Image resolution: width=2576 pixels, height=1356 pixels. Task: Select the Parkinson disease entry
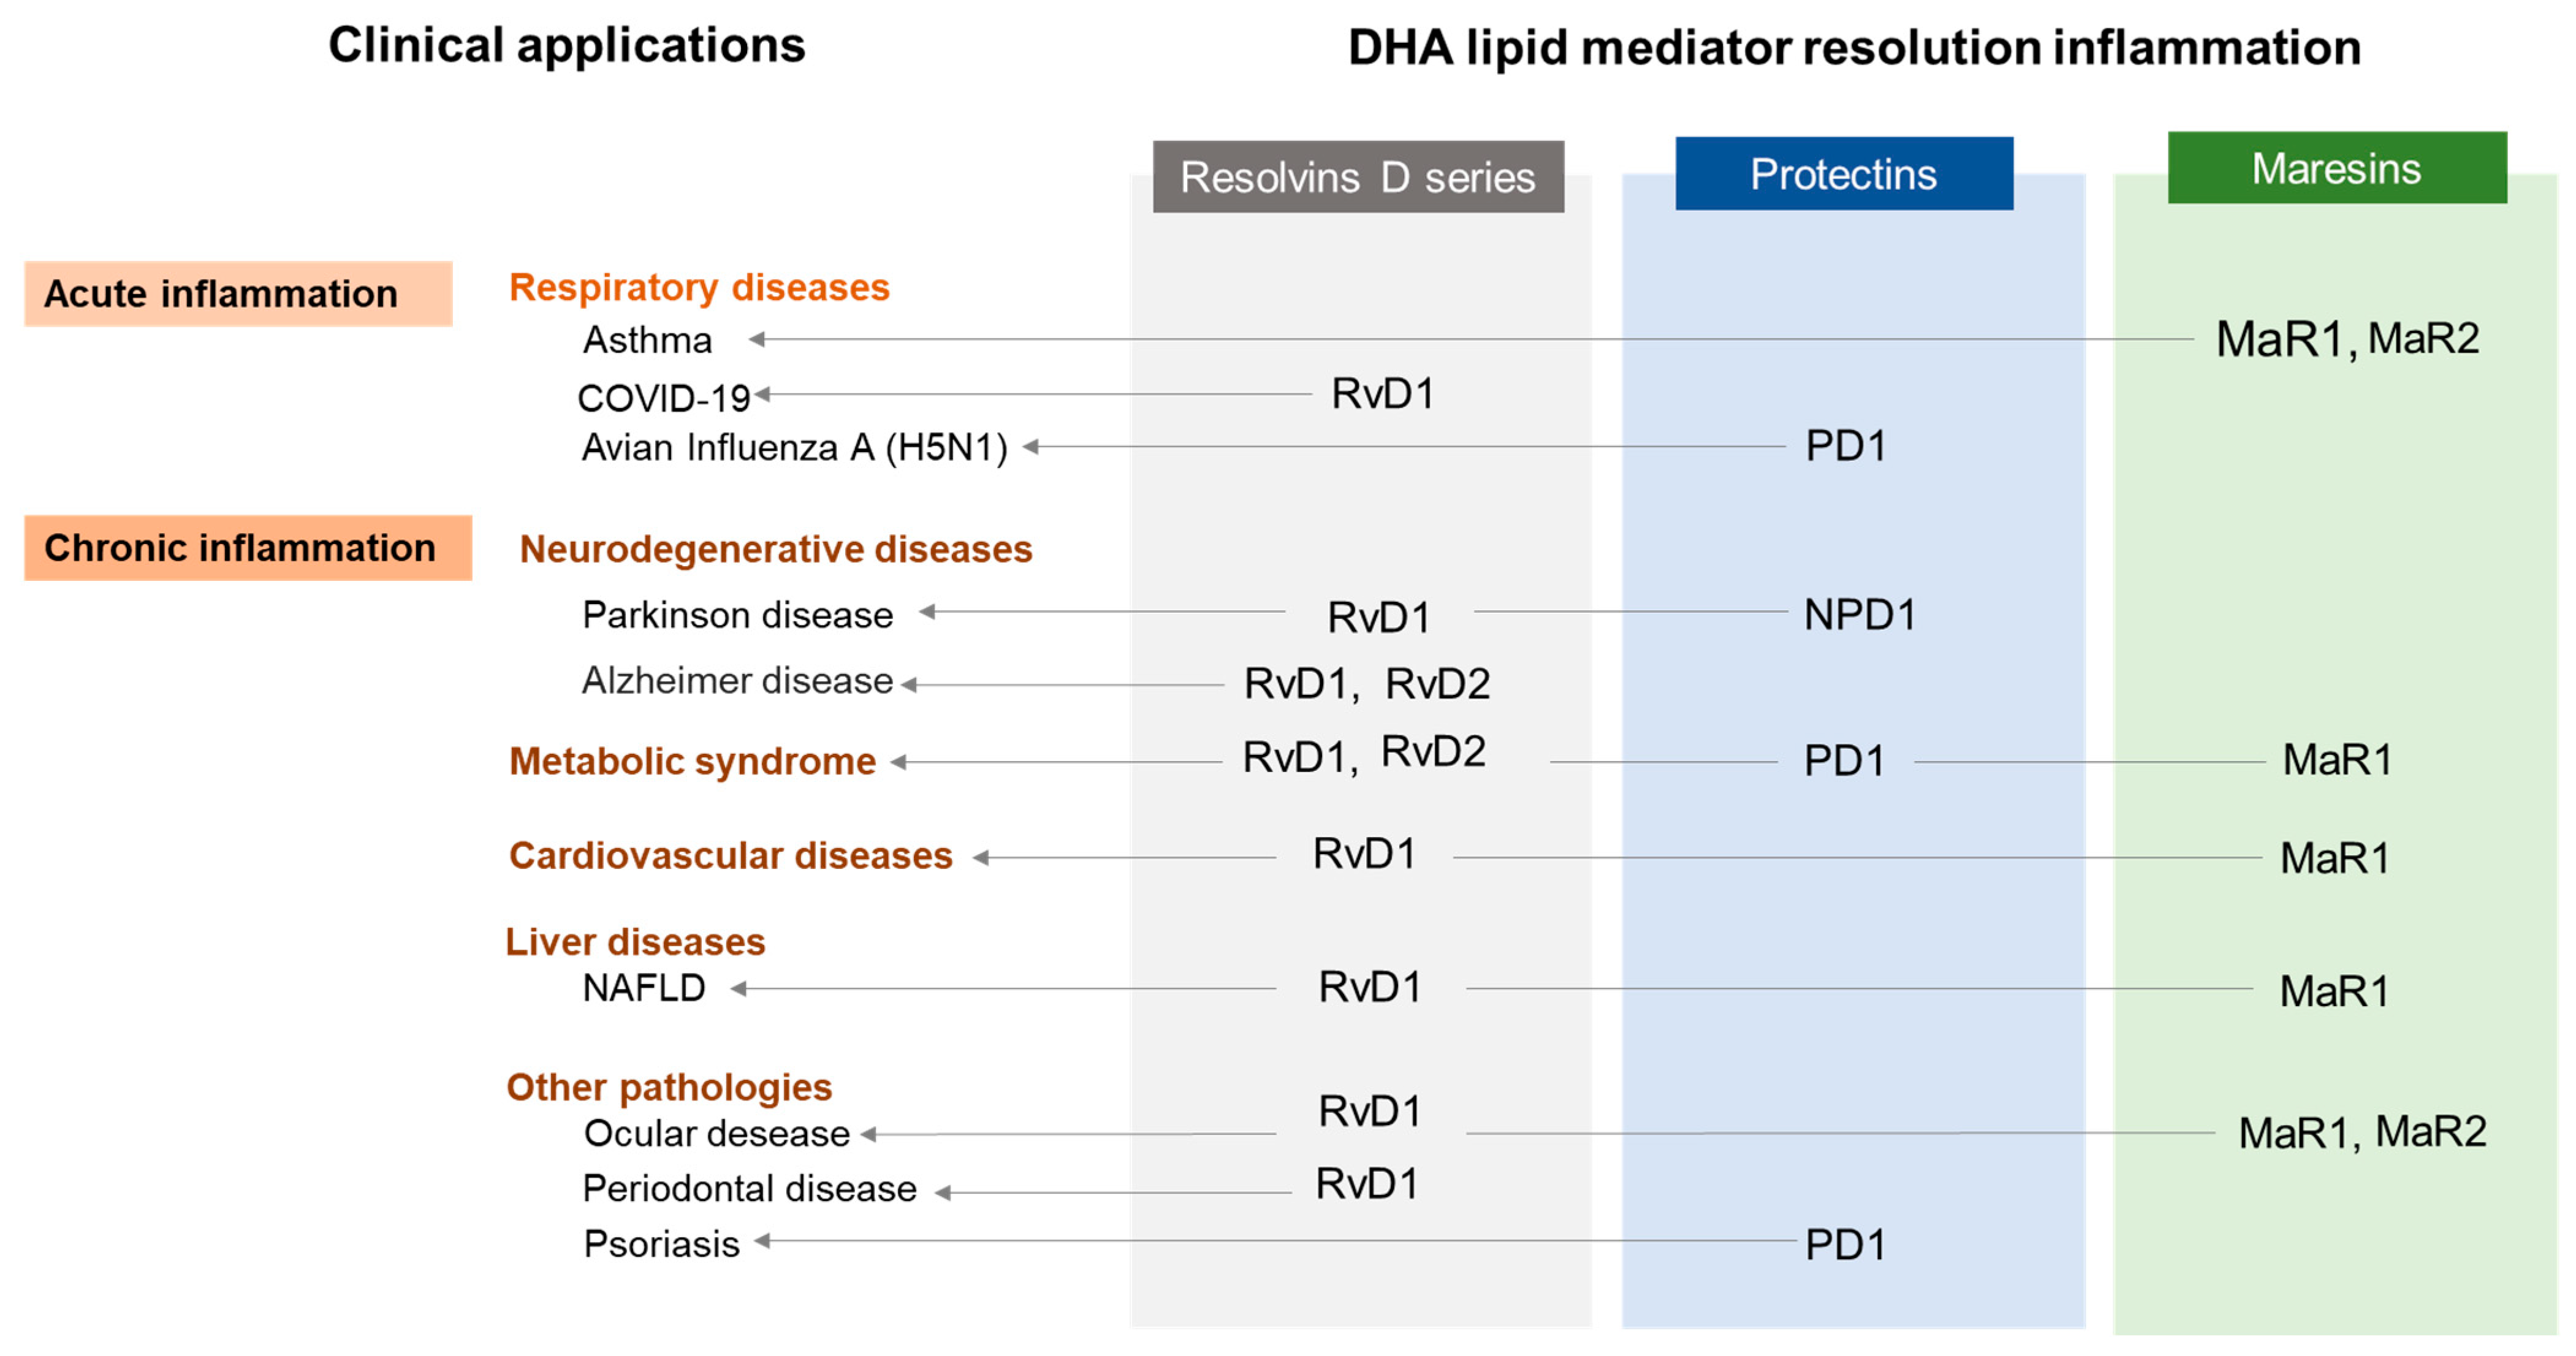click(x=737, y=614)
